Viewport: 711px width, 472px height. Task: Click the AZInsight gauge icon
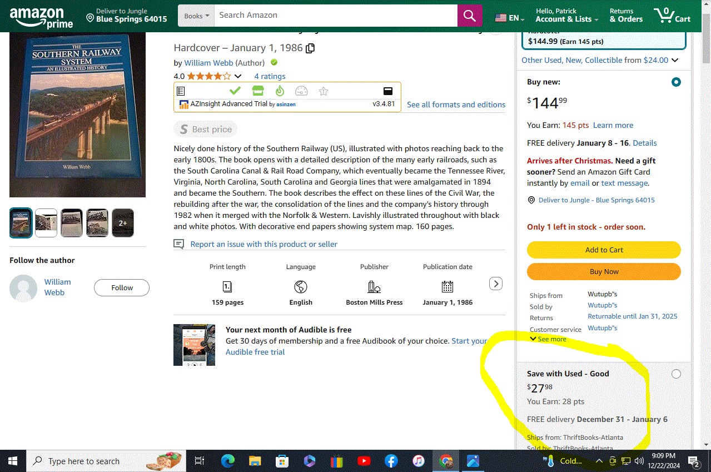coord(301,91)
